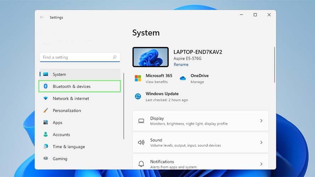Click the back arrow icon in Settings
The height and width of the screenshot is (177, 315).
pyautogui.click(x=42, y=17)
